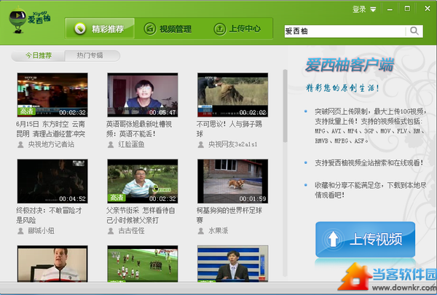
Task: Open the 父亲节街采 video thumbnail
Action: tap(143, 181)
